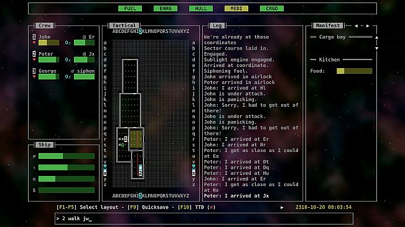Click George's health bar
The height and width of the screenshot is (227, 405).
click(49, 76)
